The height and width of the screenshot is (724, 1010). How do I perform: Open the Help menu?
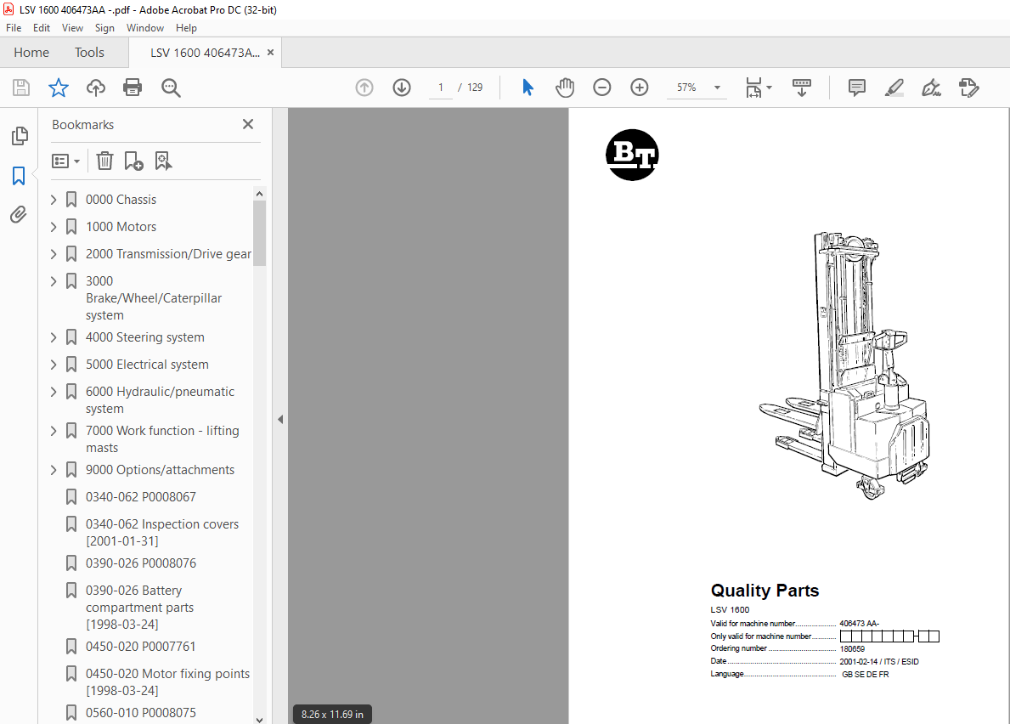[186, 28]
